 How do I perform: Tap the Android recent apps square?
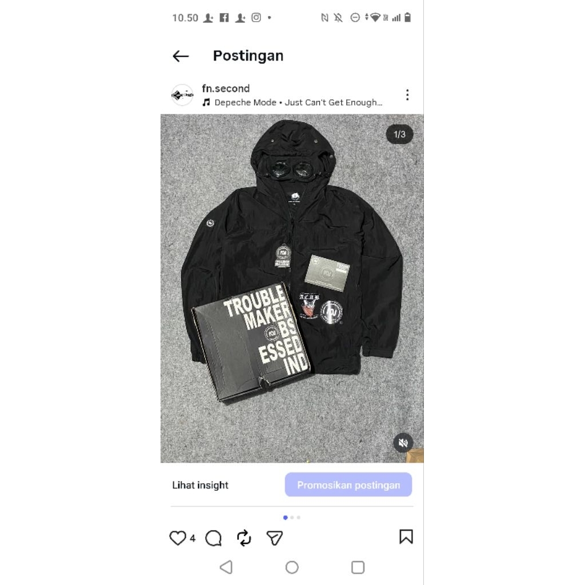click(358, 567)
